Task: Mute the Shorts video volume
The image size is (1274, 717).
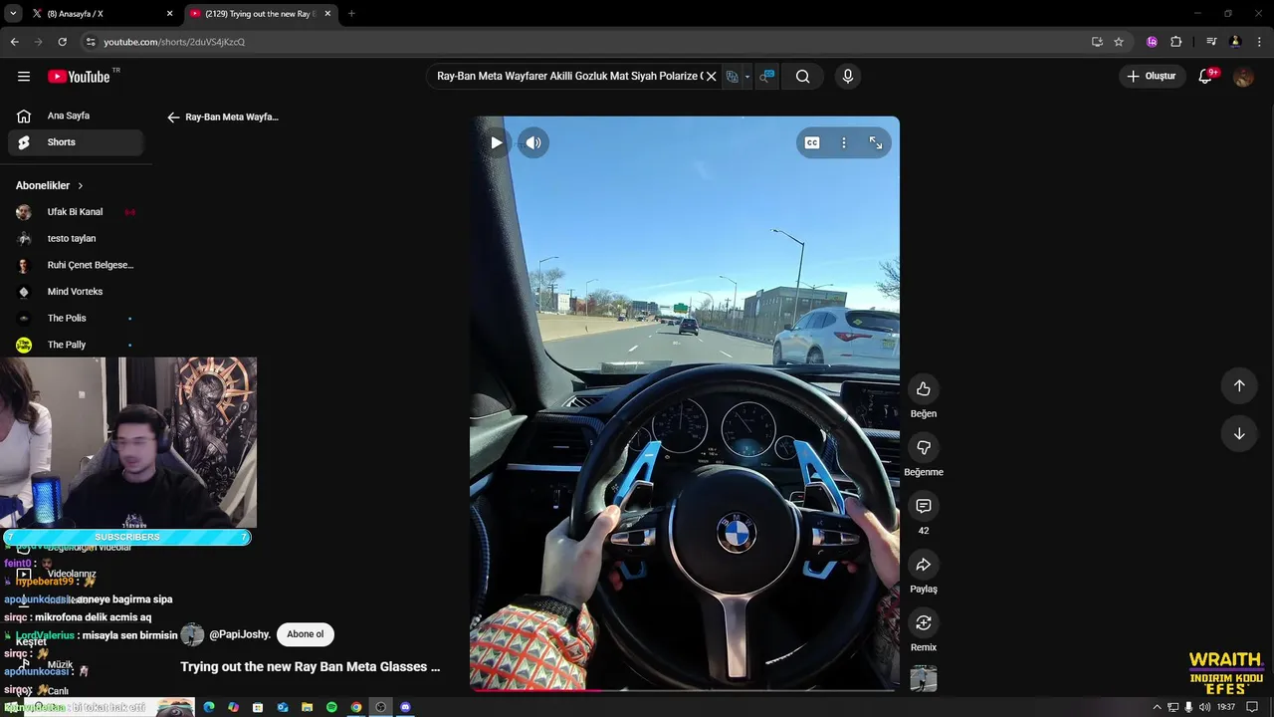Action: click(x=533, y=142)
